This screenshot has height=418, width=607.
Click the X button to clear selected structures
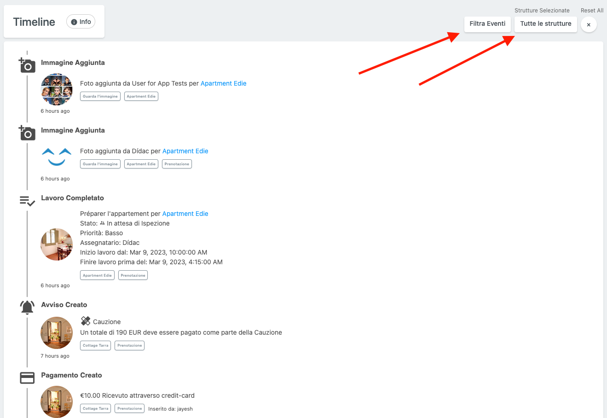589,25
